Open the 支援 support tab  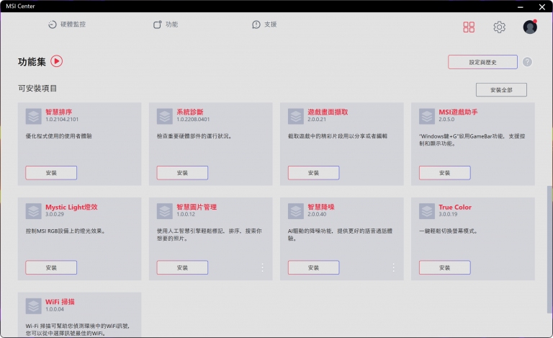(264, 25)
